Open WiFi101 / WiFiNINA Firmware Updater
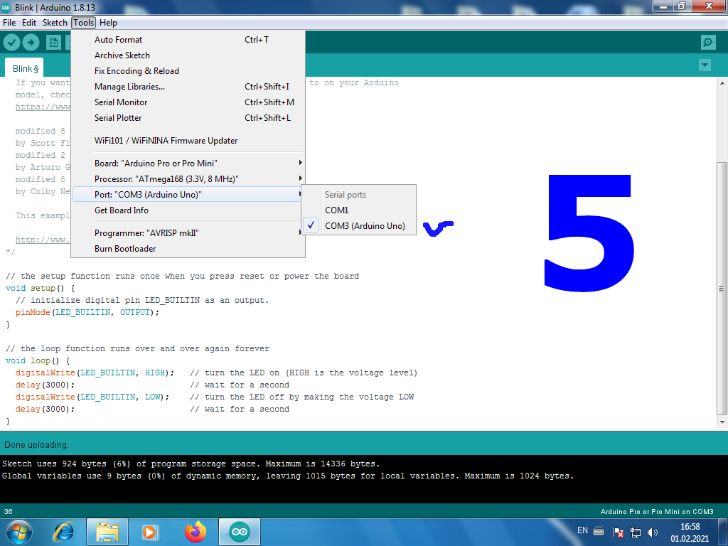 tap(188, 141)
